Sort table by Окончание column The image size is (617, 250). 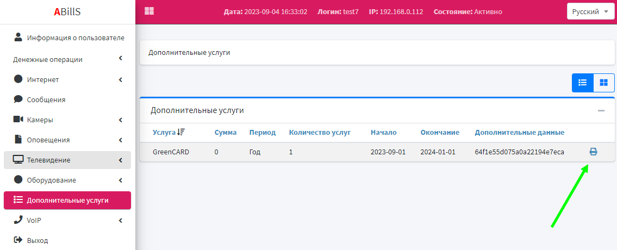440,132
